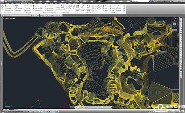
Task: Click the Delete Level Point tool
Action: 88,8
